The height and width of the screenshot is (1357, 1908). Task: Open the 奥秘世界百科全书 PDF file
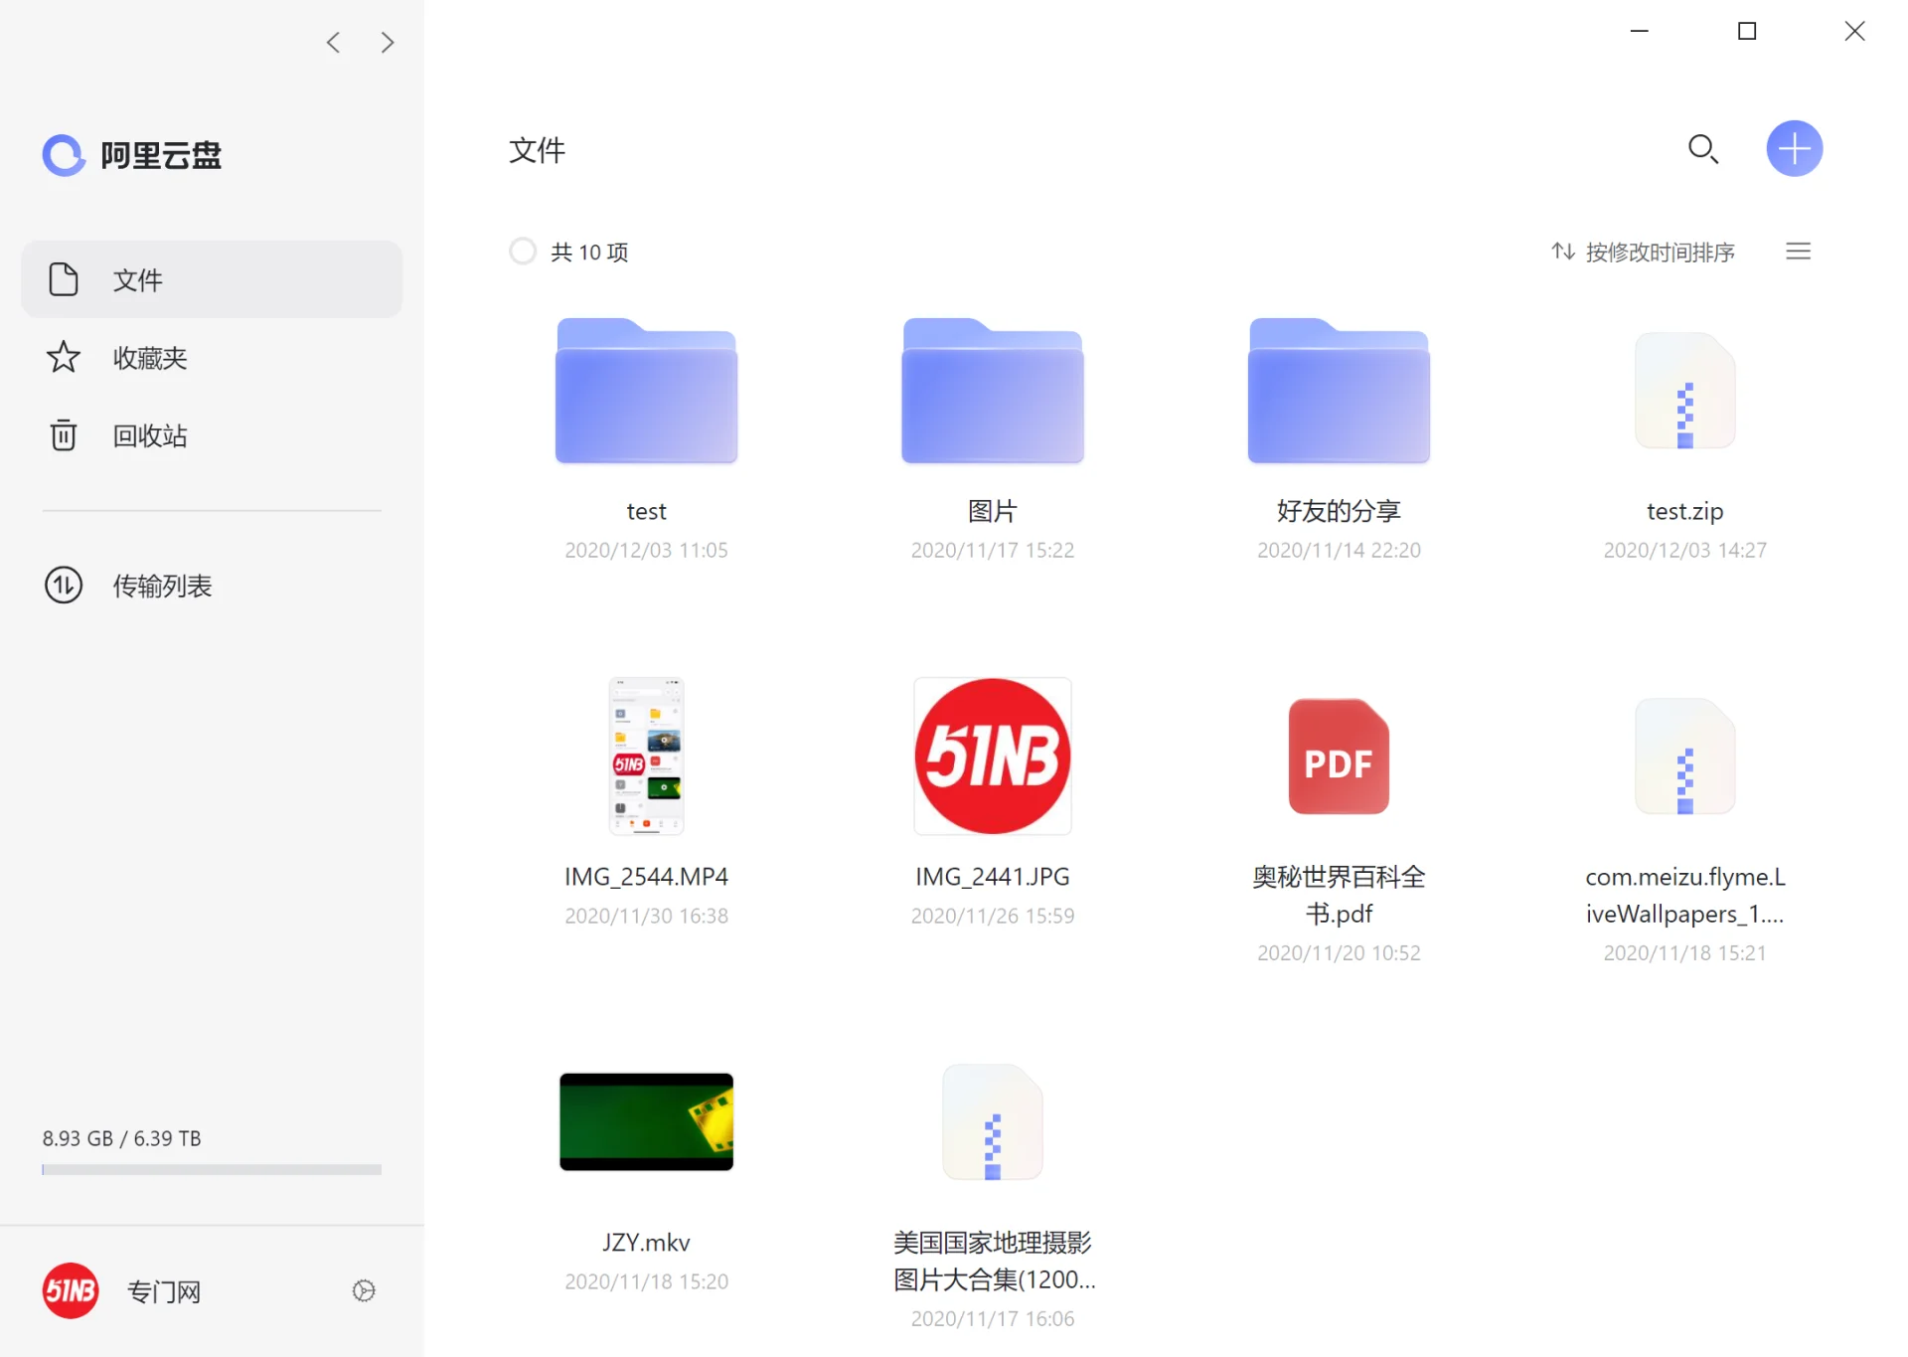(1338, 757)
